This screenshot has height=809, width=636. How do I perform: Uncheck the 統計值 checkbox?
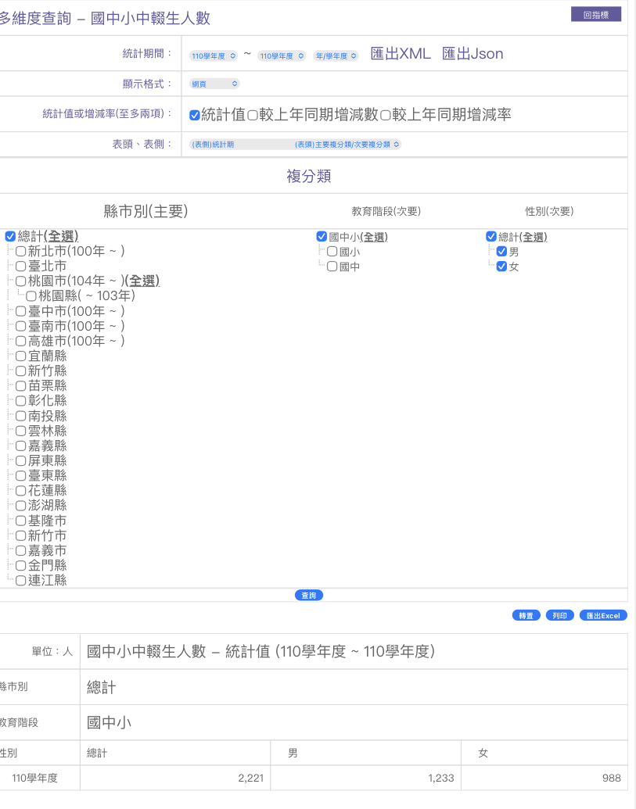pos(195,116)
